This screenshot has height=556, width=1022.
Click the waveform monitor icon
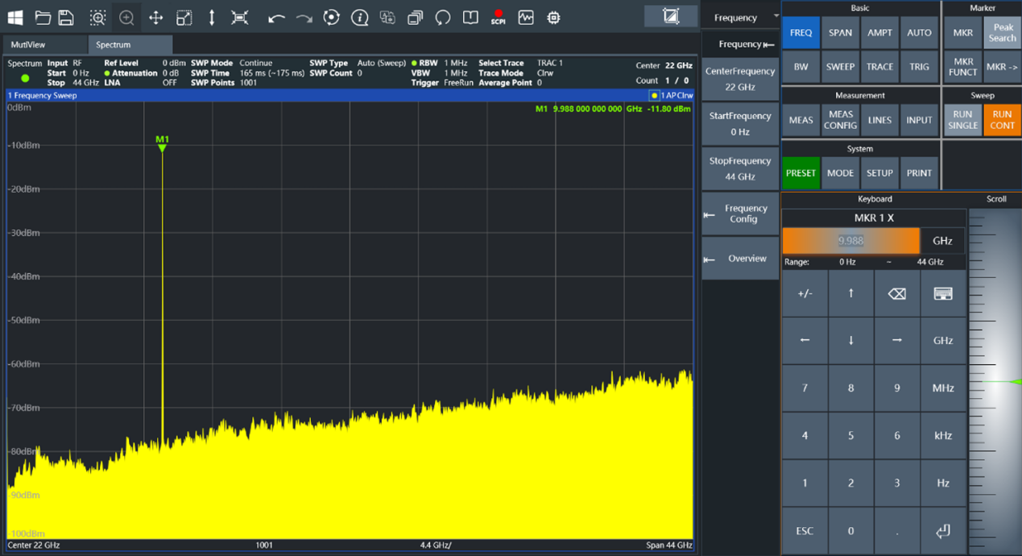526,18
